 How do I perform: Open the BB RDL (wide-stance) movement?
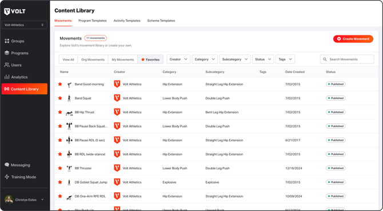tap(90, 154)
